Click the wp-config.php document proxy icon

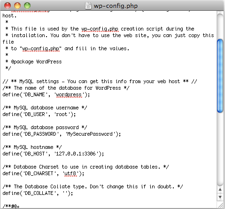pyautogui.click(x=88, y=6)
